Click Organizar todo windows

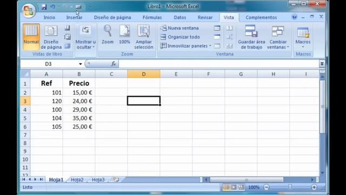click(180, 37)
